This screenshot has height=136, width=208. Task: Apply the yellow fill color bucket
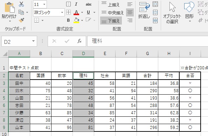76,20
